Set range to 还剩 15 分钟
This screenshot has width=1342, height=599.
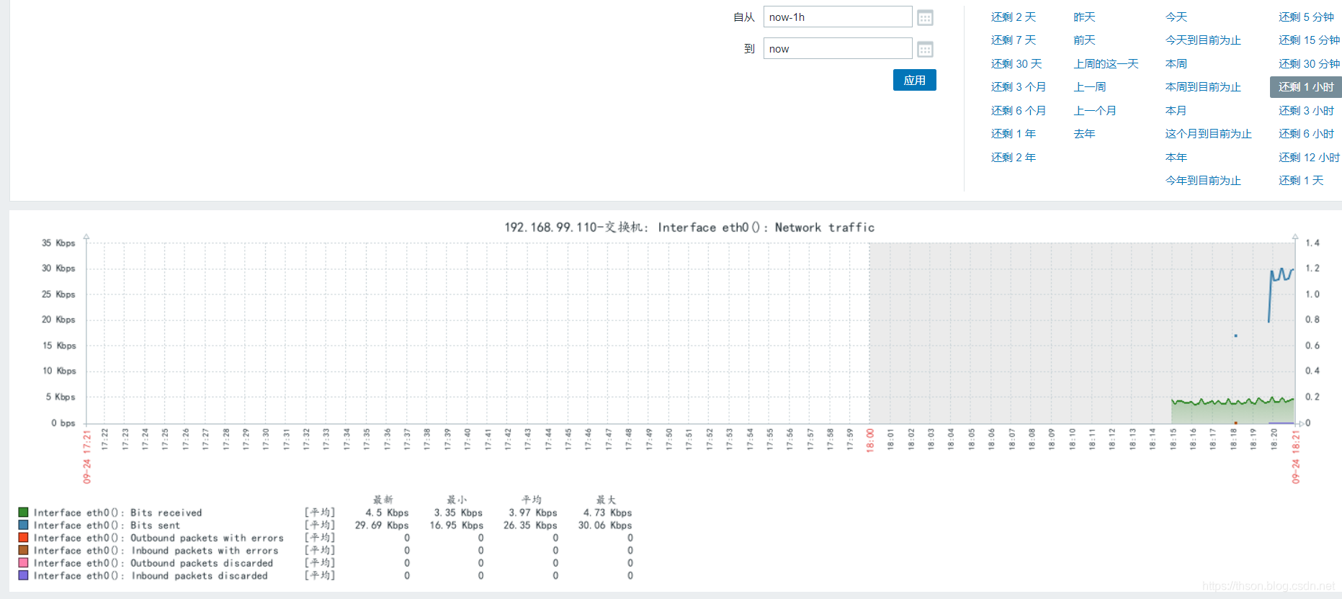coord(1309,40)
